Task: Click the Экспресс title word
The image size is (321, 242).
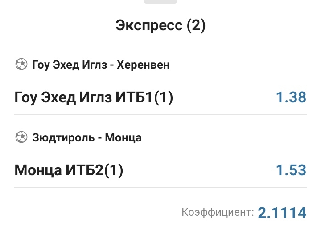Action: 148,25
